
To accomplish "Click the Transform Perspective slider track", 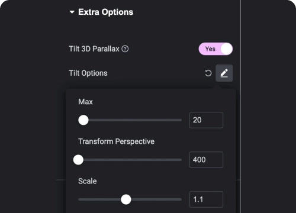I will pos(130,160).
